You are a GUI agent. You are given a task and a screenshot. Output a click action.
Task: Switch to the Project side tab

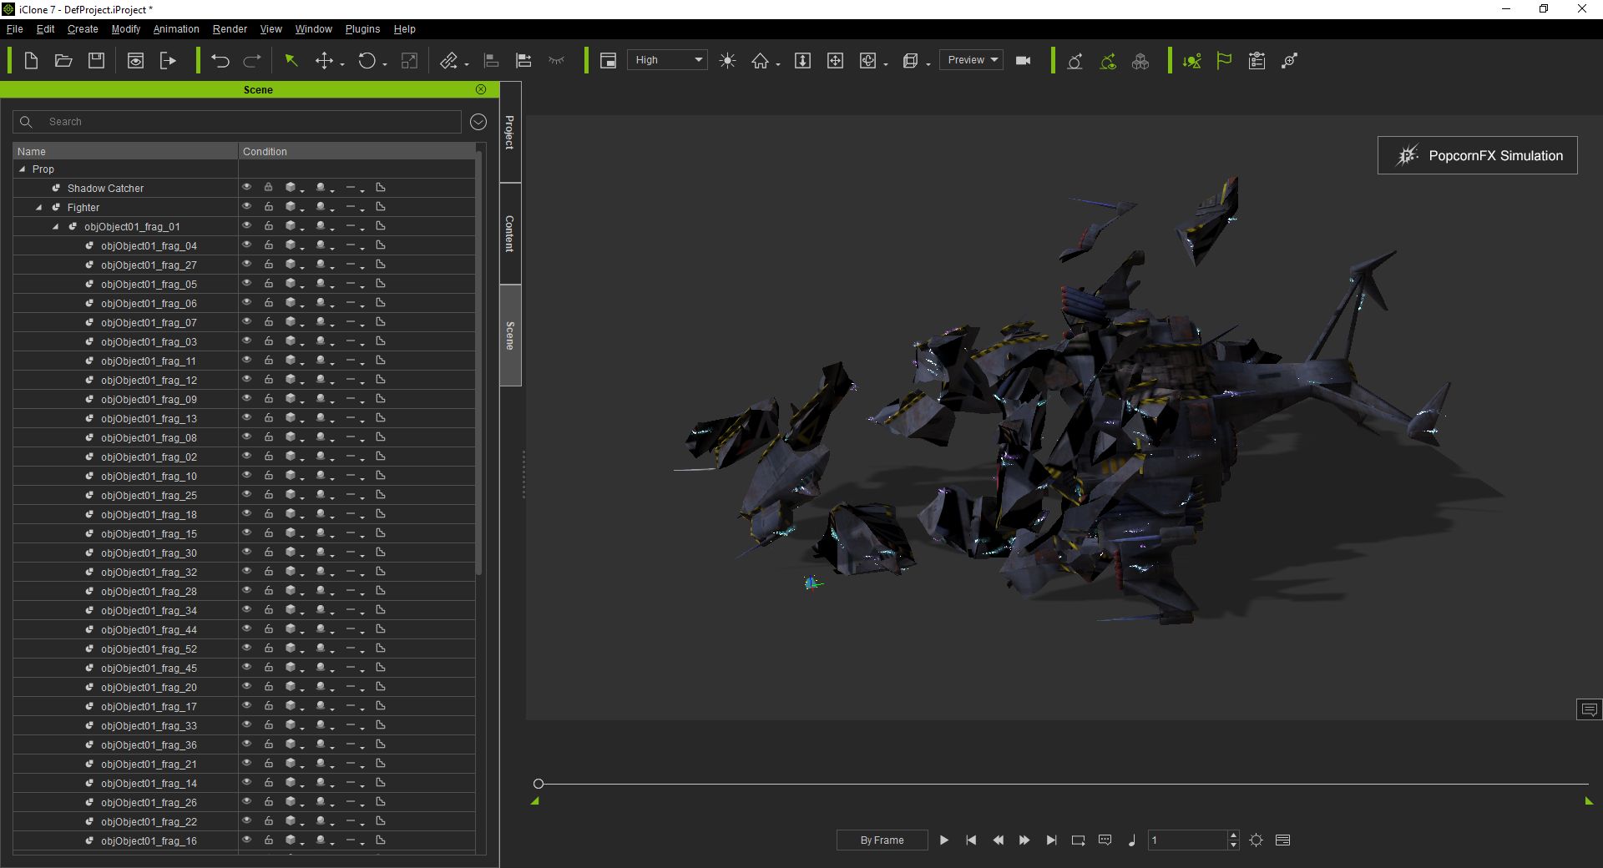510,132
